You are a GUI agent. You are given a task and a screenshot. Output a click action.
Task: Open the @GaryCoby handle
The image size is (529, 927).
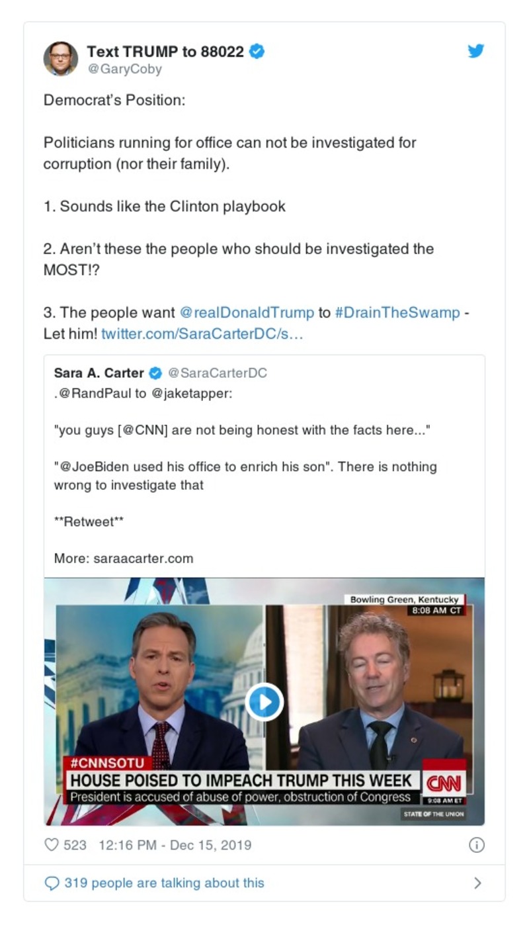click(125, 69)
